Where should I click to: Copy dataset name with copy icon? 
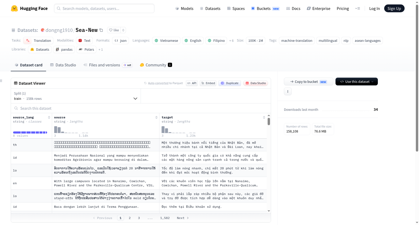pos(101,30)
